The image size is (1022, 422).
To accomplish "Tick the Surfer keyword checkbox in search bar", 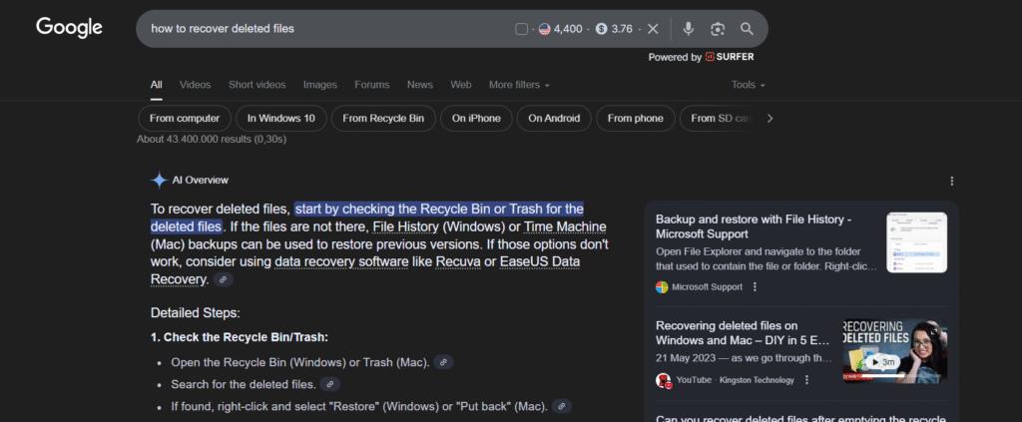I will click(x=521, y=29).
